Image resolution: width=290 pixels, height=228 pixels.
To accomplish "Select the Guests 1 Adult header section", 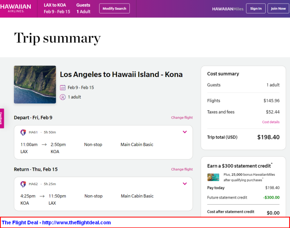I will click(84, 8).
